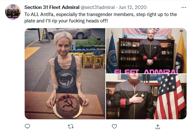Viewport: 192px width, 133px height.
Task: Open the bottom-right photo with hand over chest
Action: pyautogui.click(x=146, y=96)
